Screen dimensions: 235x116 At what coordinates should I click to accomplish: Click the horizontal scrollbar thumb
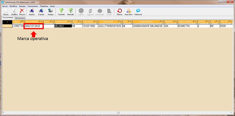[118, 112]
